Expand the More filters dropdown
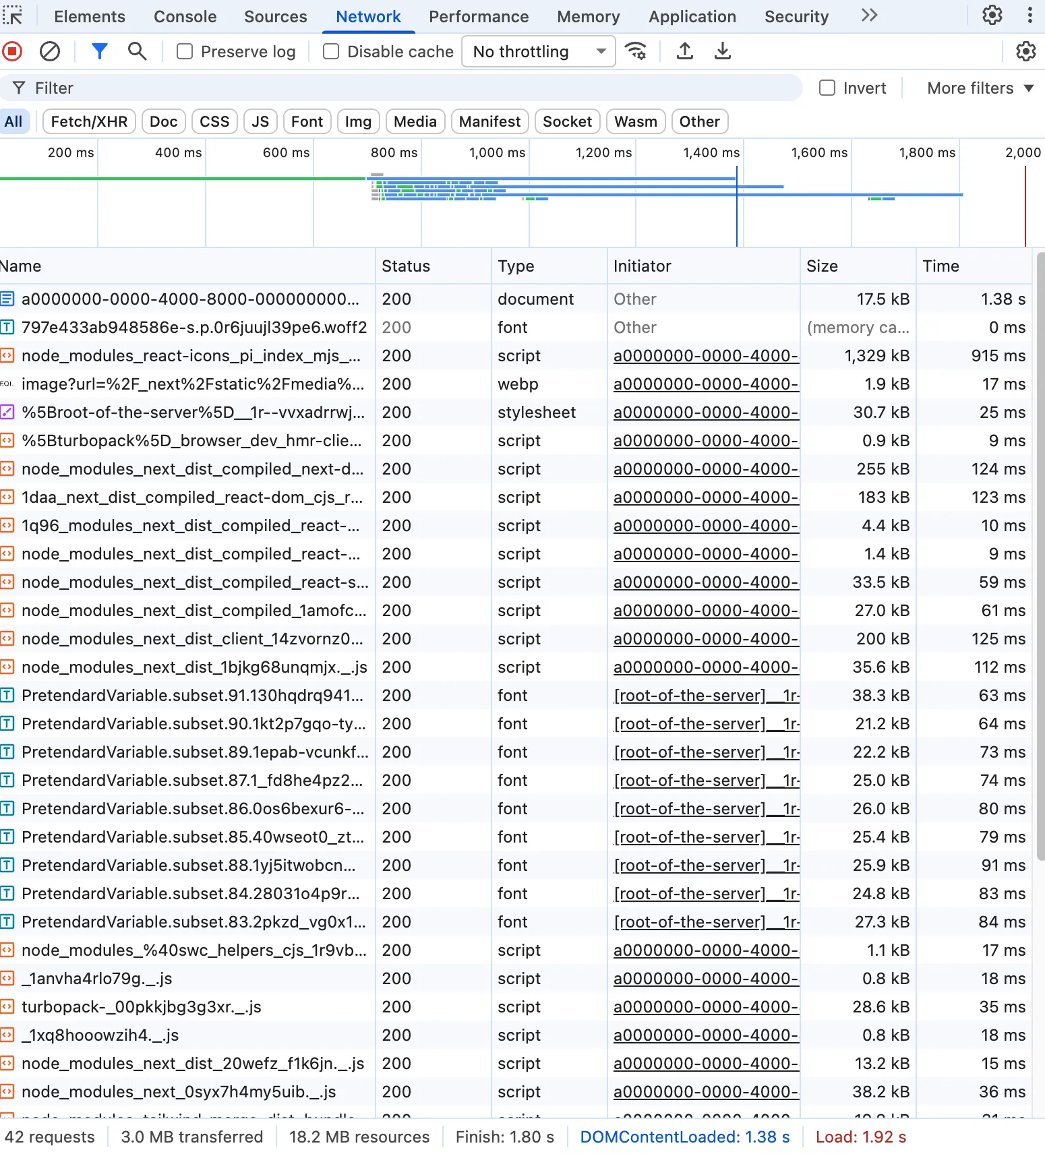This screenshot has width=1045, height=1154. pyautogui.click(x=980, y=88)
